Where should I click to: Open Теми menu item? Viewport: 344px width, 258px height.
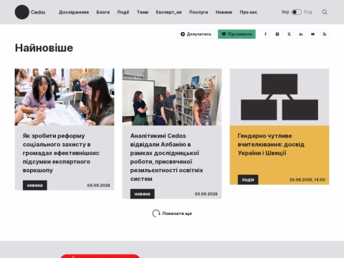[143, 12]
